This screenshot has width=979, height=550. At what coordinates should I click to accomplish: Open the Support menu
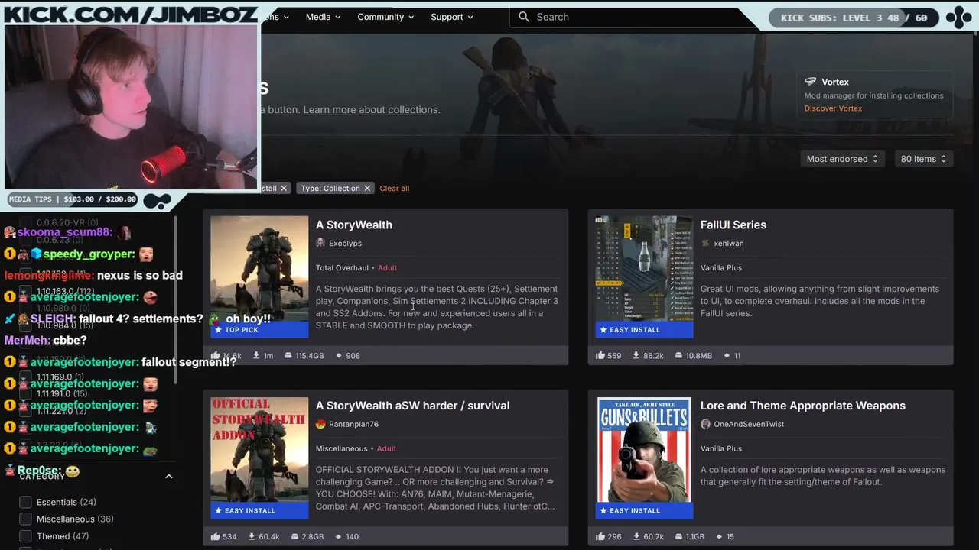[x=452, y=17]
